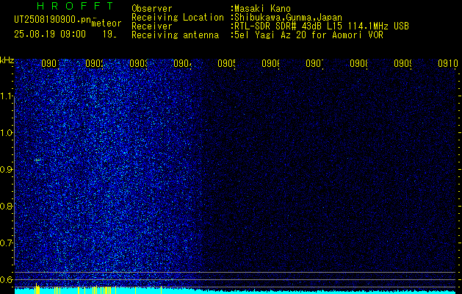Select the date stamp 25.08.19 09:00
Image resolution: width=462 pixels, height=294 pixels.
50,35
